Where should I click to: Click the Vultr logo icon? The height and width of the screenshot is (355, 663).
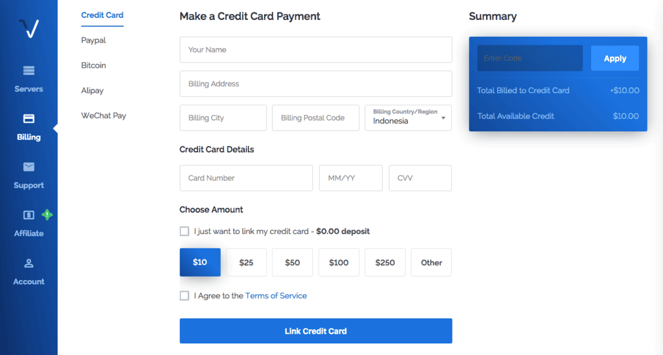[28, 28]
